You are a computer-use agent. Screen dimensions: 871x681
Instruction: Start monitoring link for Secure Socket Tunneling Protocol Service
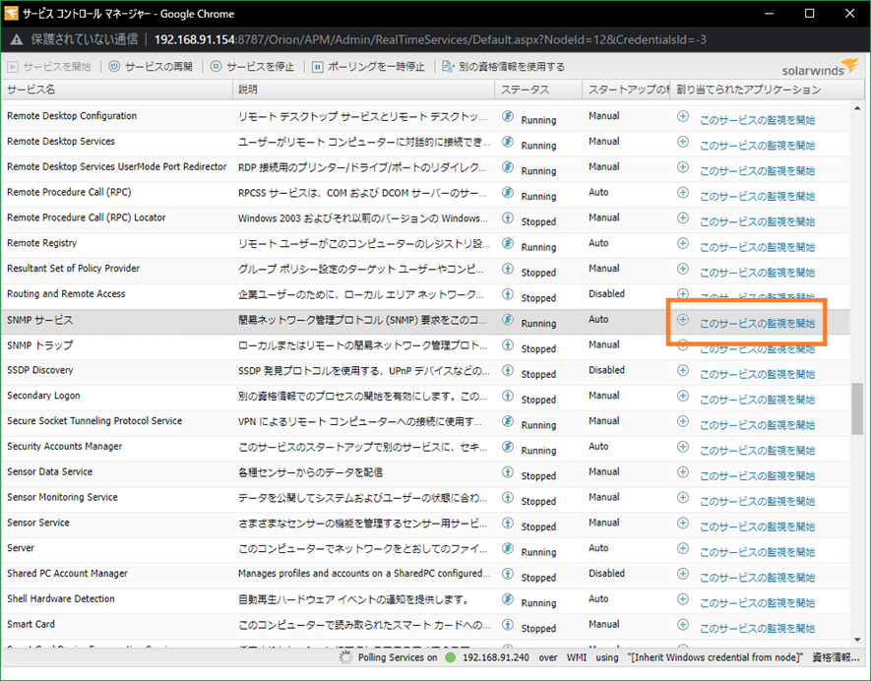tap(757, 425)
